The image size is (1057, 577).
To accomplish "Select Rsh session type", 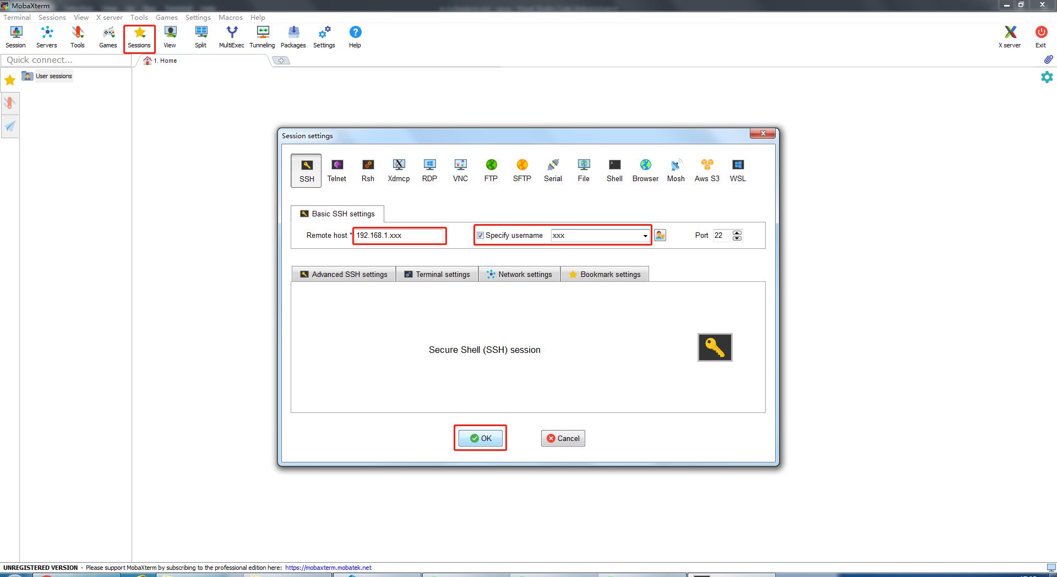I will (x=368, y=171).
